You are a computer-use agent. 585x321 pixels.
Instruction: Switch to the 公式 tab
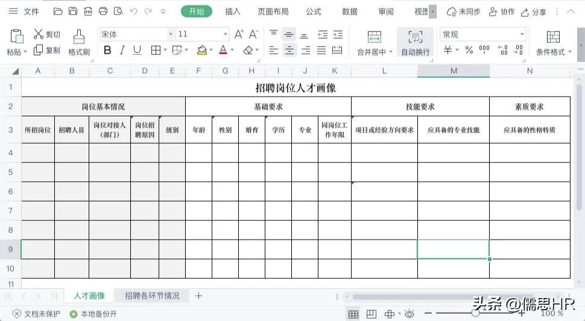314,11
